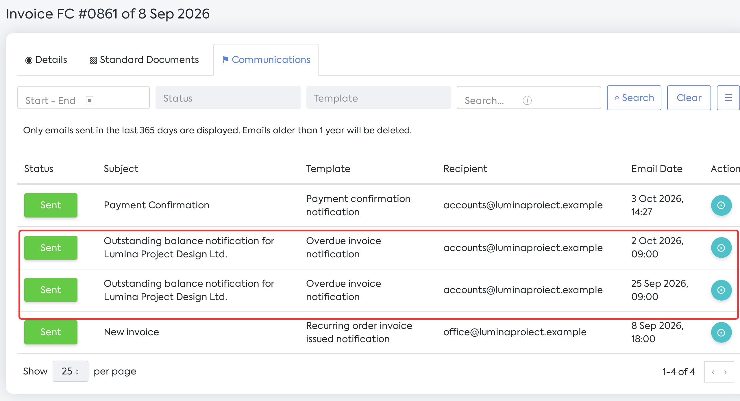The width and height of the screenshot is (740, 401).
Task: Open the Status filter dropdown
Action: coord(228,98)
